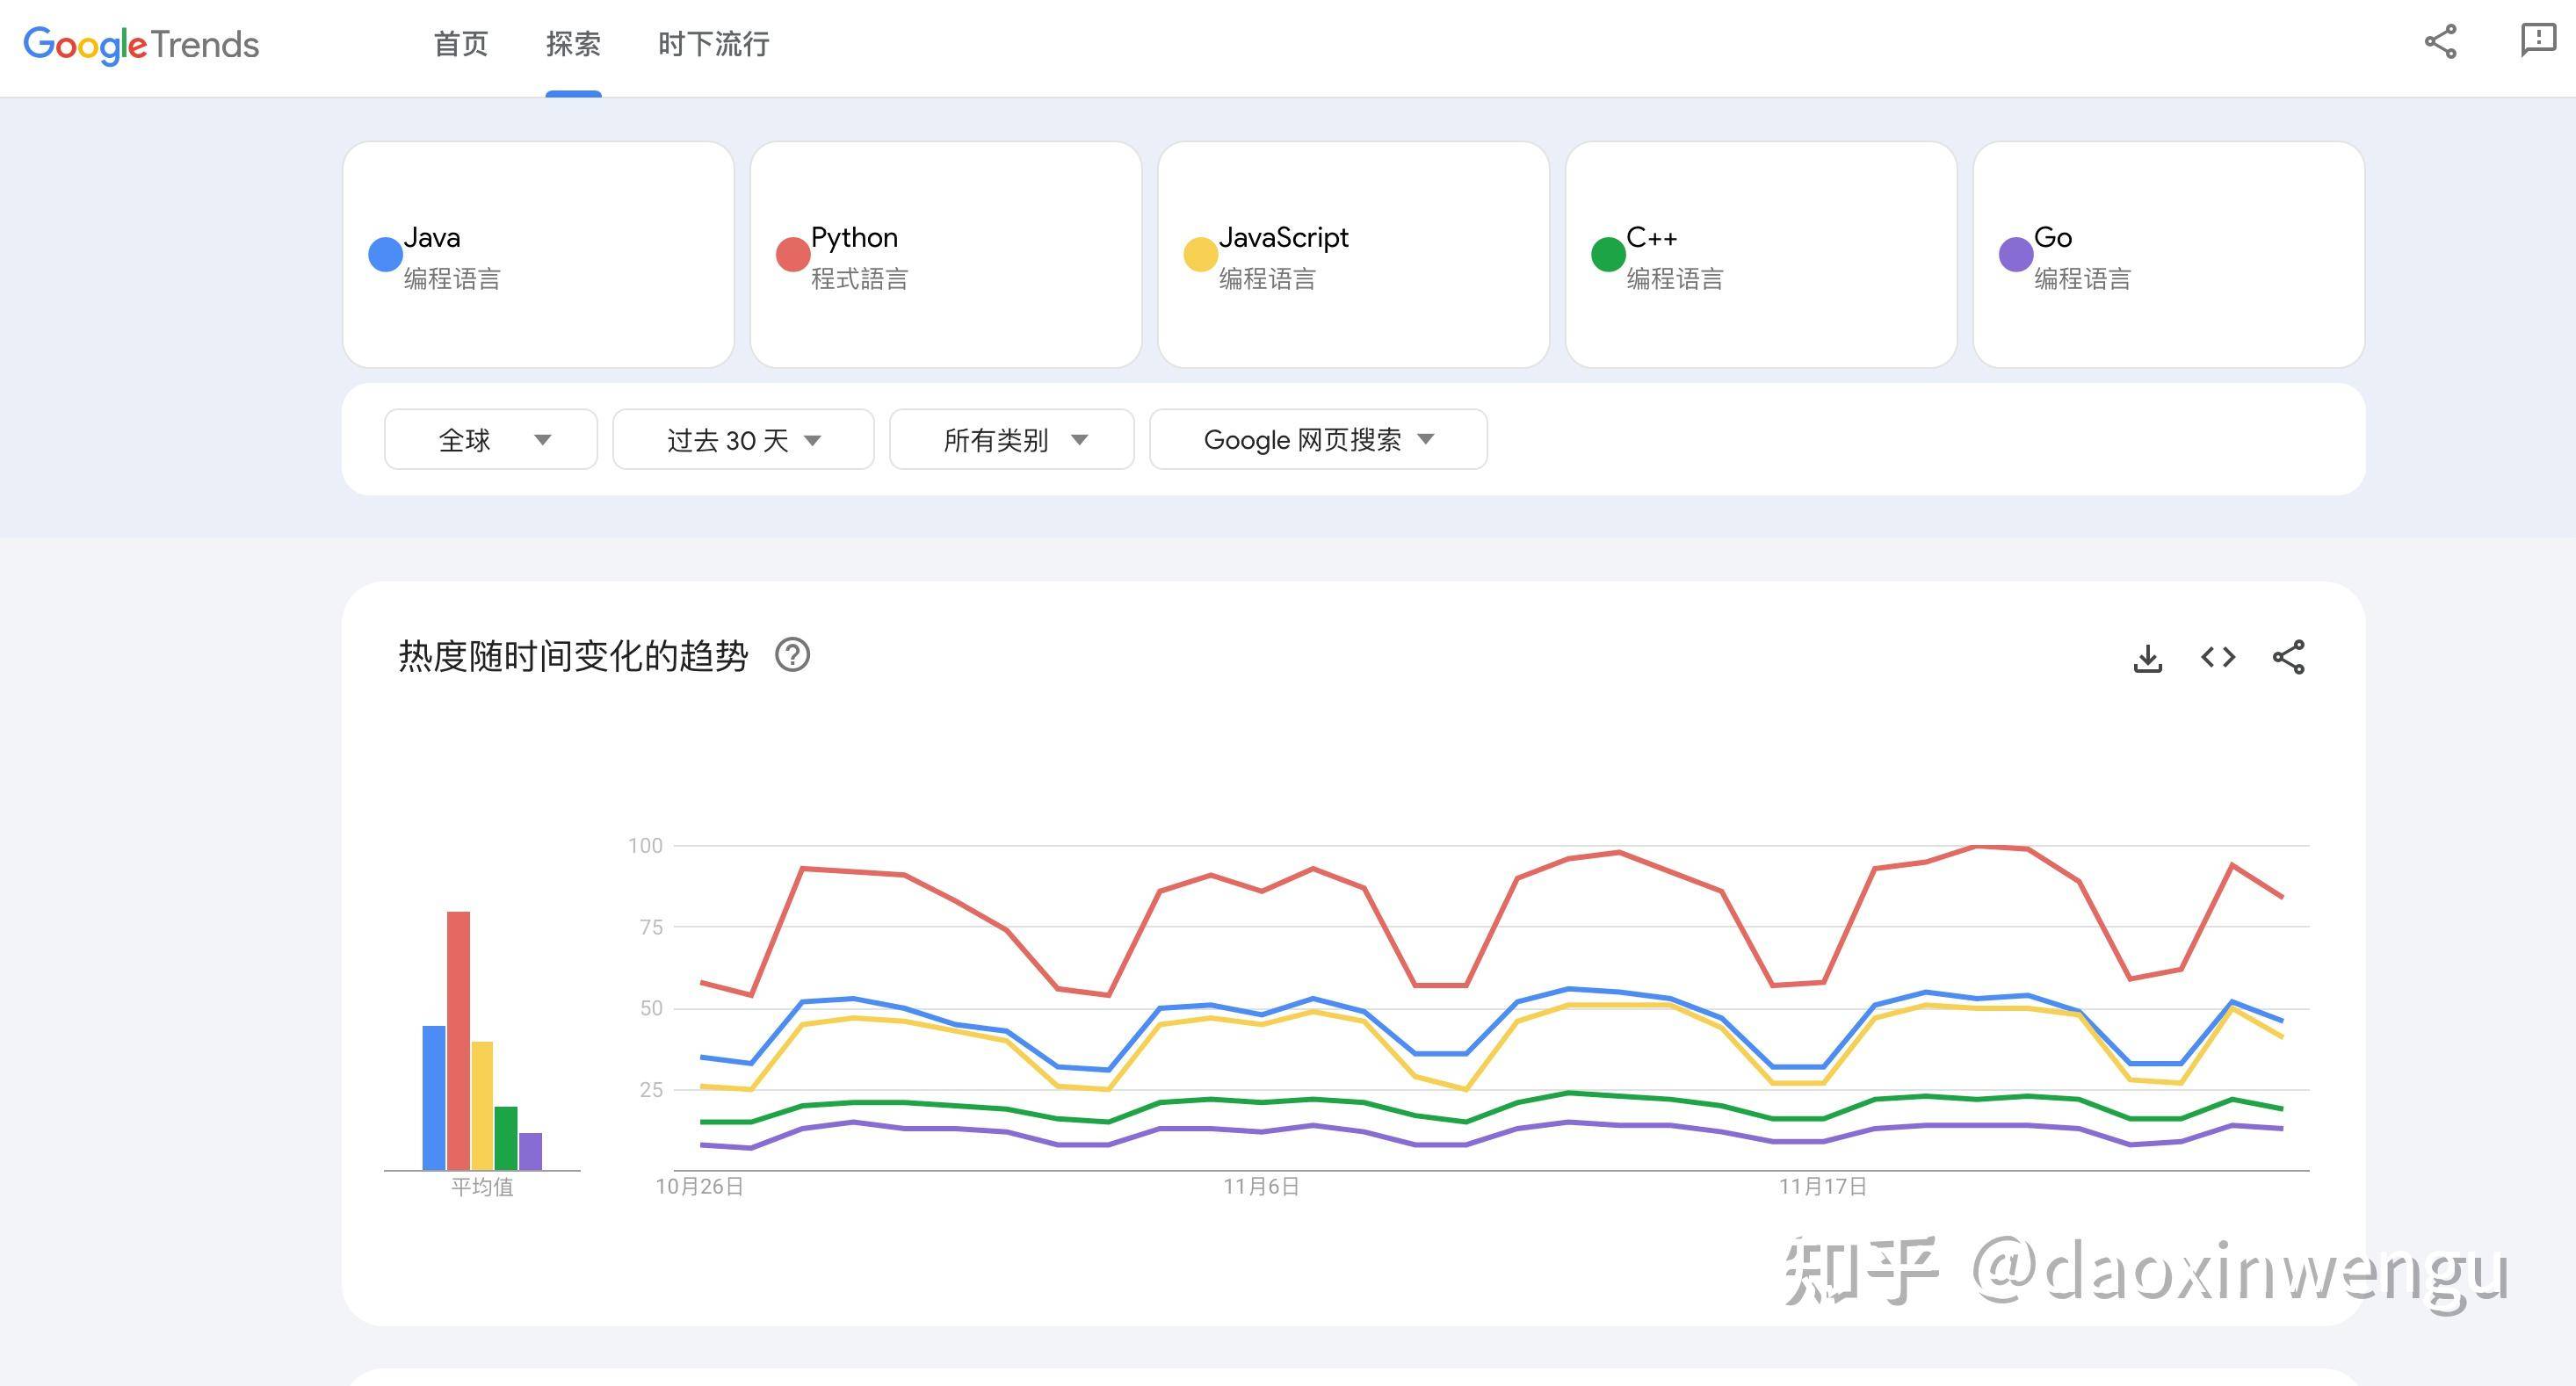Click the 100 y-axis value label

[645, 846]
